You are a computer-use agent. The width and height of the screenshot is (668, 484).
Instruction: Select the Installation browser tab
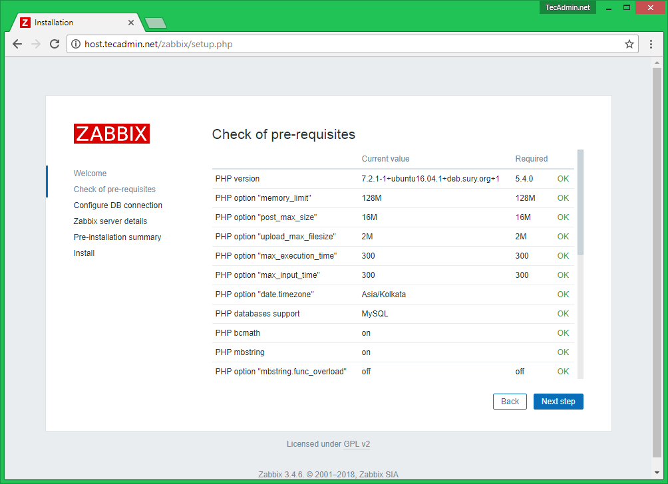[x=73, y=23]
